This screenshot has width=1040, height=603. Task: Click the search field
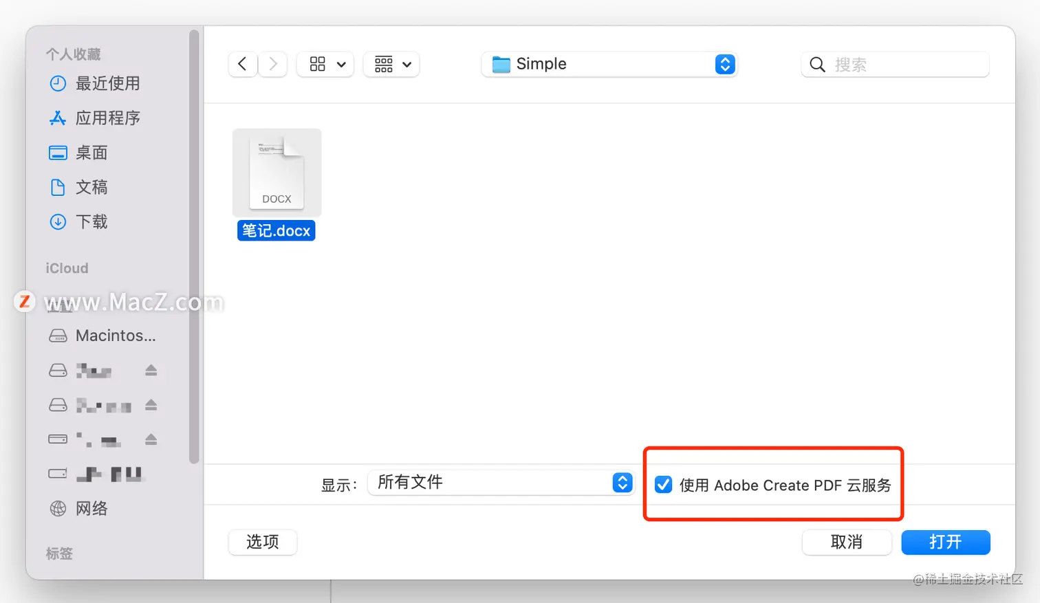pyautogui.click(x=896, y=65)
